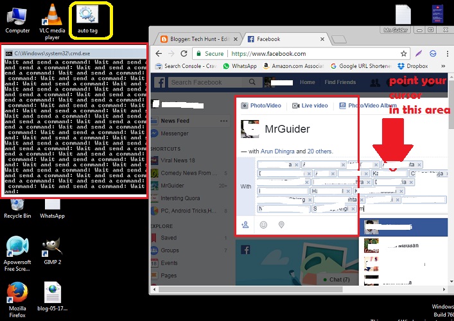Launch Apowersoft Free Screen shortcut
The width and height of the screenshot is (454, 321).
click(x=17, y=254)
